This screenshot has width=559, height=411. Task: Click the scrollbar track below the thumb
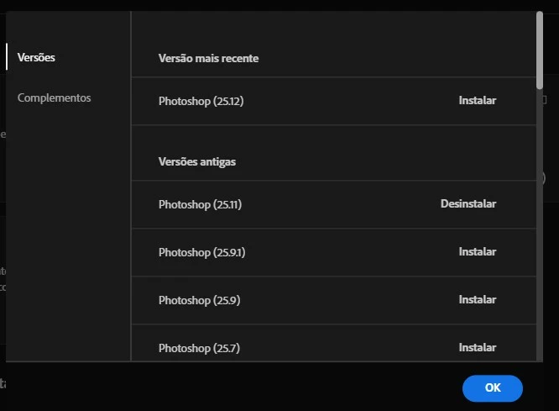[540, 225]
